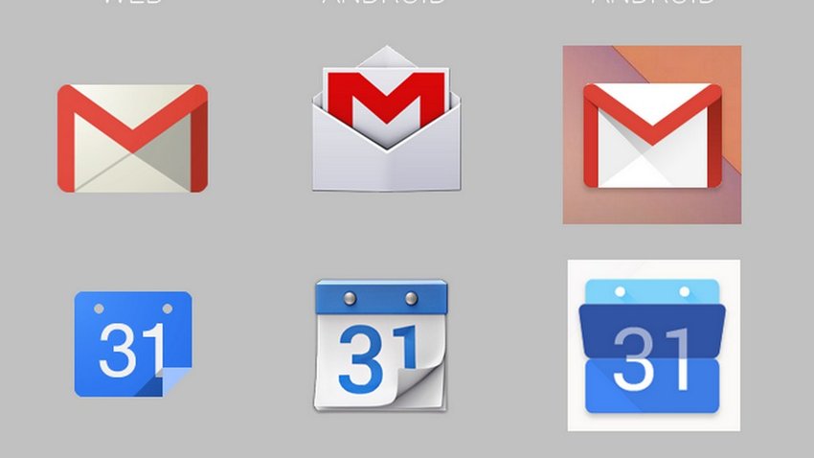Image resolution: width=814 pixels, height=458 pixels.
Task: Select the Material Gmail icon on orange background
Action: [x=652, y=134]
